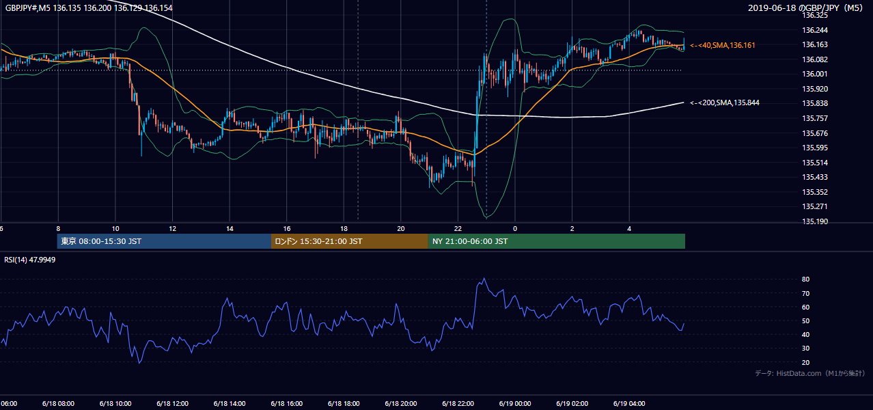Click the ロンドン 15:30-21:00 JST session bar

coord(350,241)
